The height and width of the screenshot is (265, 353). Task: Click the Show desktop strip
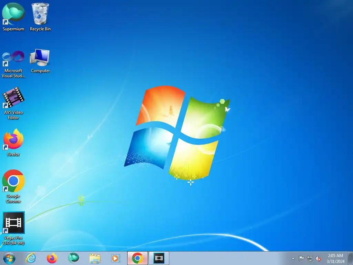pyautogui.click(x=351, y=258)
